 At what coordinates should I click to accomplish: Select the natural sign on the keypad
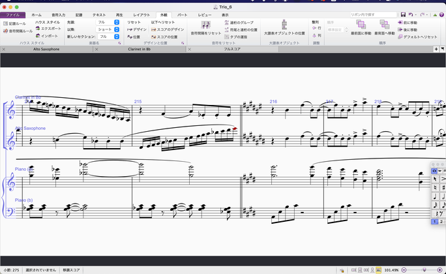(435, 187)
